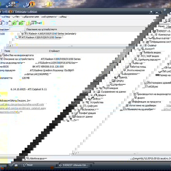Expand Съхранение на данни node
The image size is (171, 171).
click(94, 92)
